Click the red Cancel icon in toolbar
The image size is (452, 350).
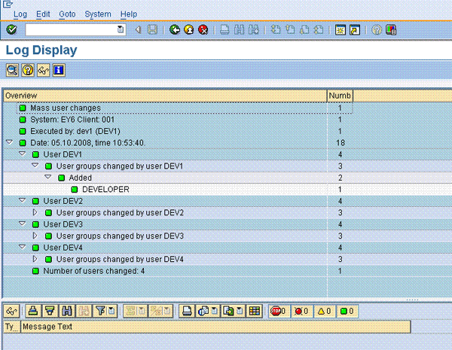click(203, 30)
